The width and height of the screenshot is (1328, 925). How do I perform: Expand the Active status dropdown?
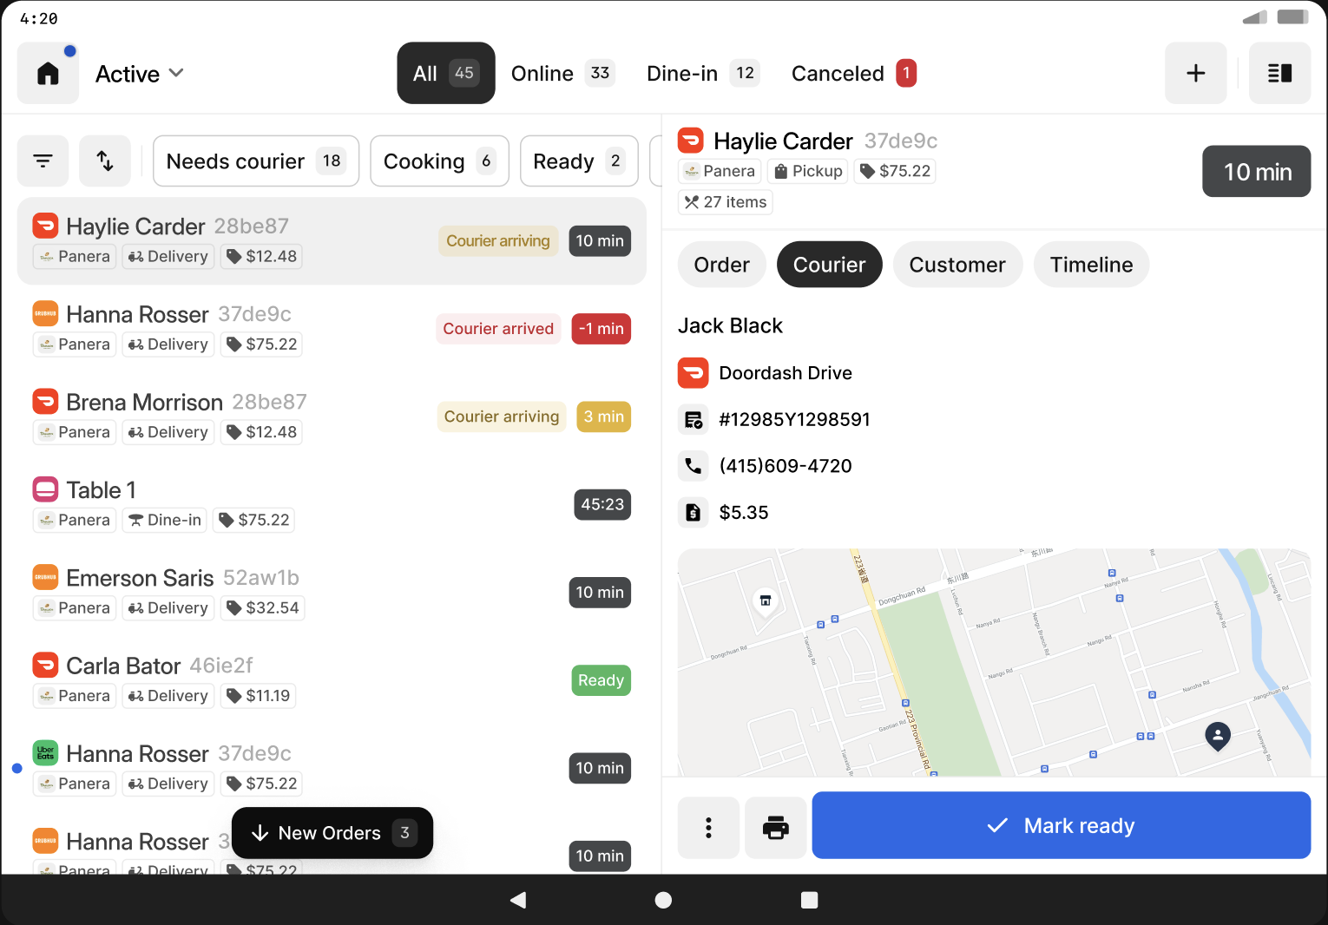[140, 74]
